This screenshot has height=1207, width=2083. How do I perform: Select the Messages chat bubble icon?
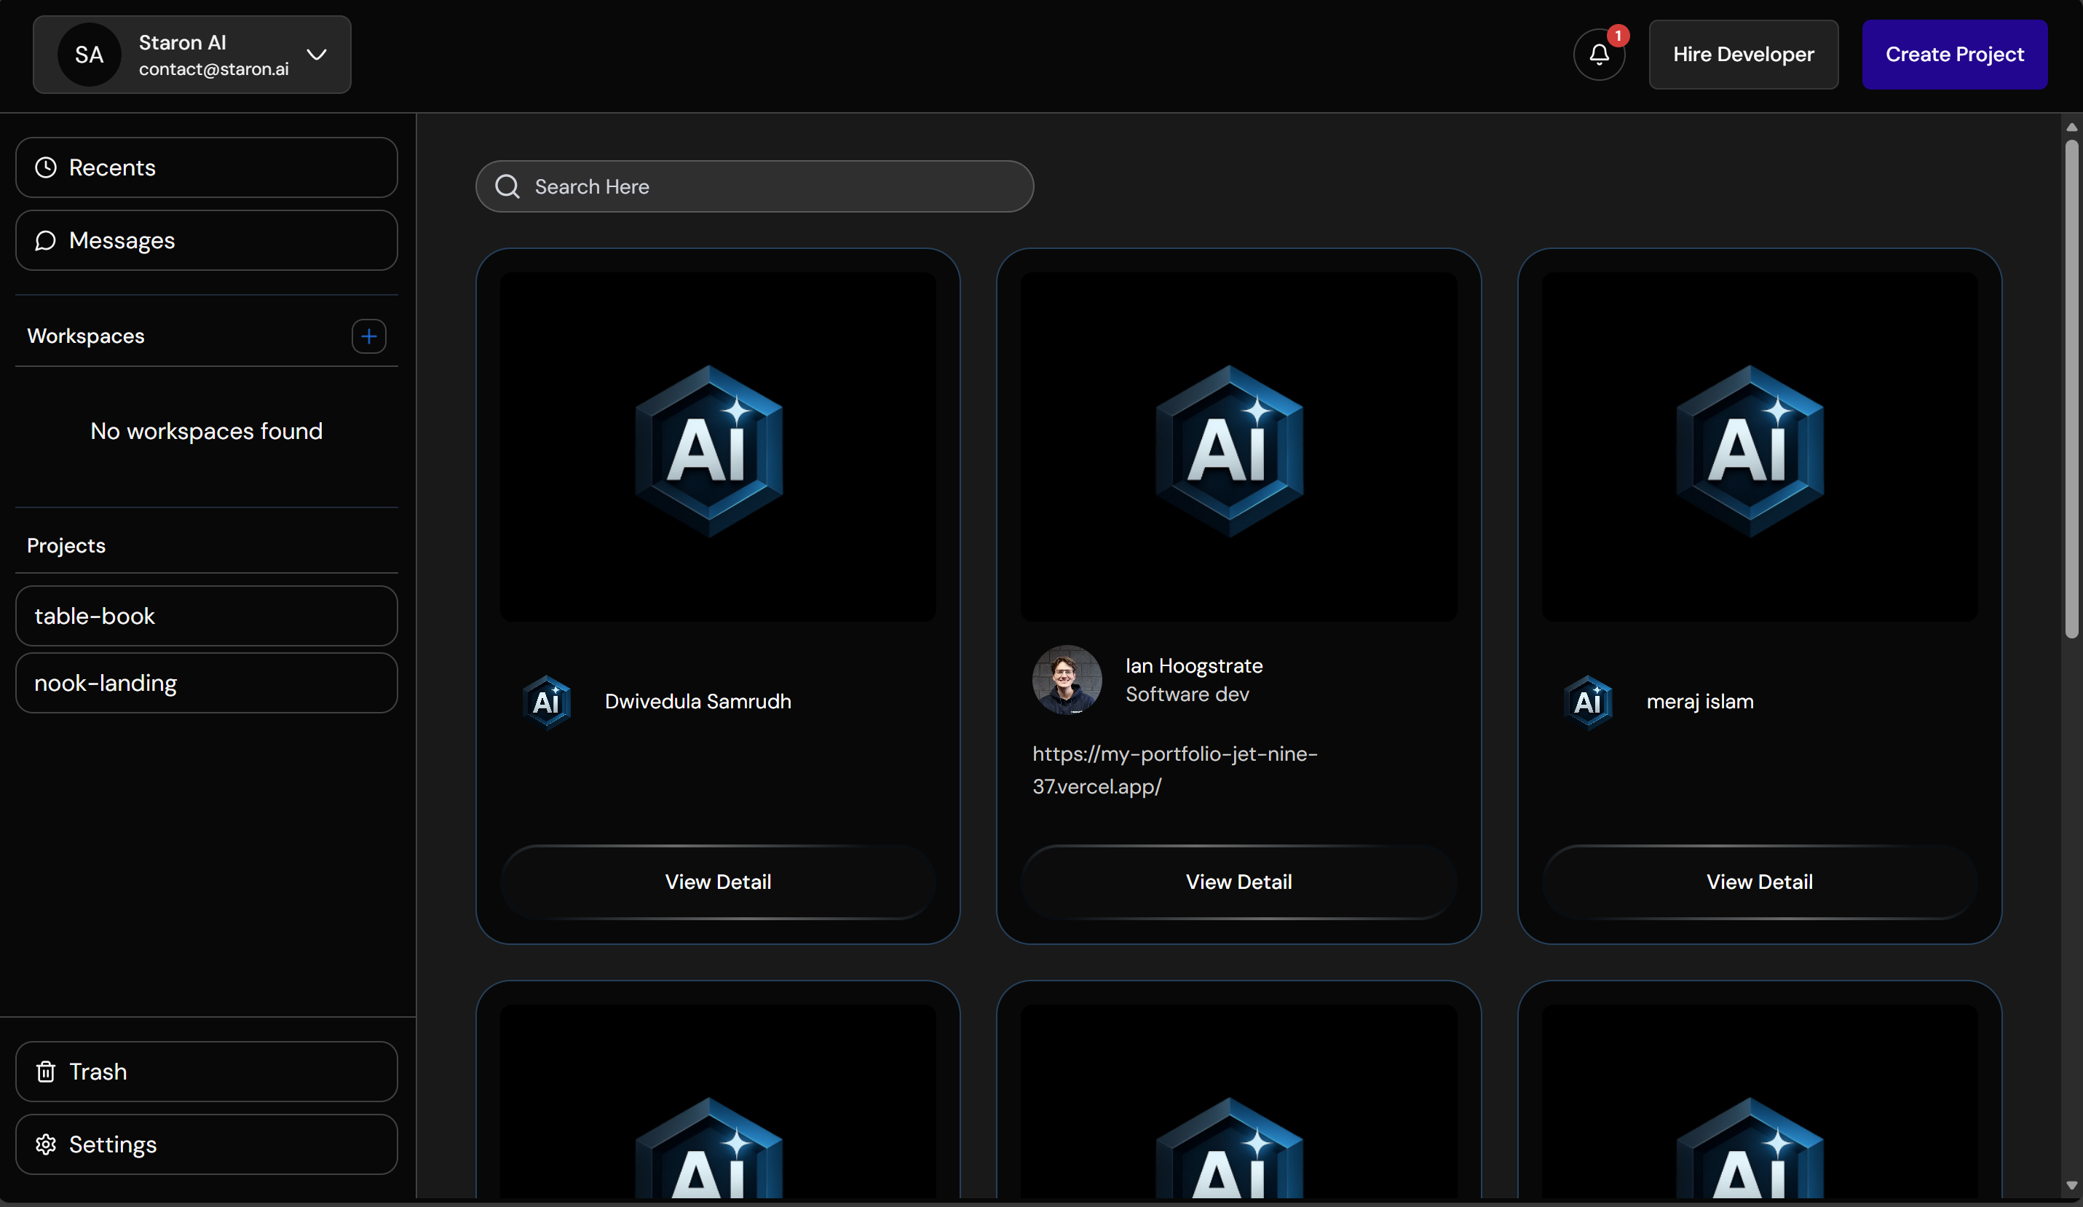[x=45, y=240]
